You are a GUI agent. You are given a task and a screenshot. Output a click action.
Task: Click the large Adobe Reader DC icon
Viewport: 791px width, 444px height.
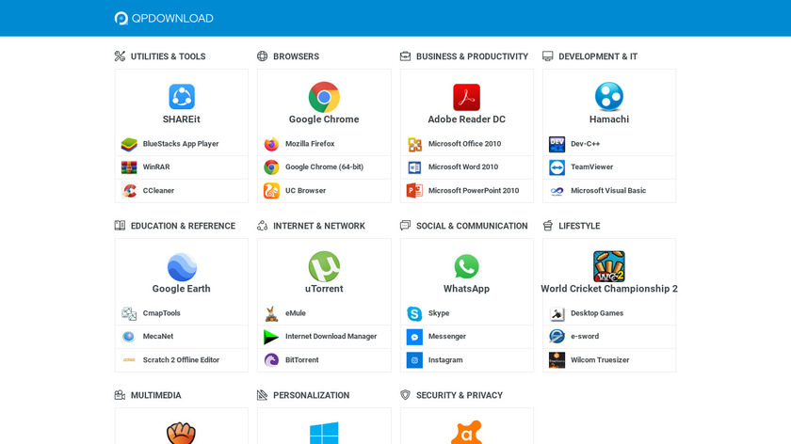tap(467, 97)
